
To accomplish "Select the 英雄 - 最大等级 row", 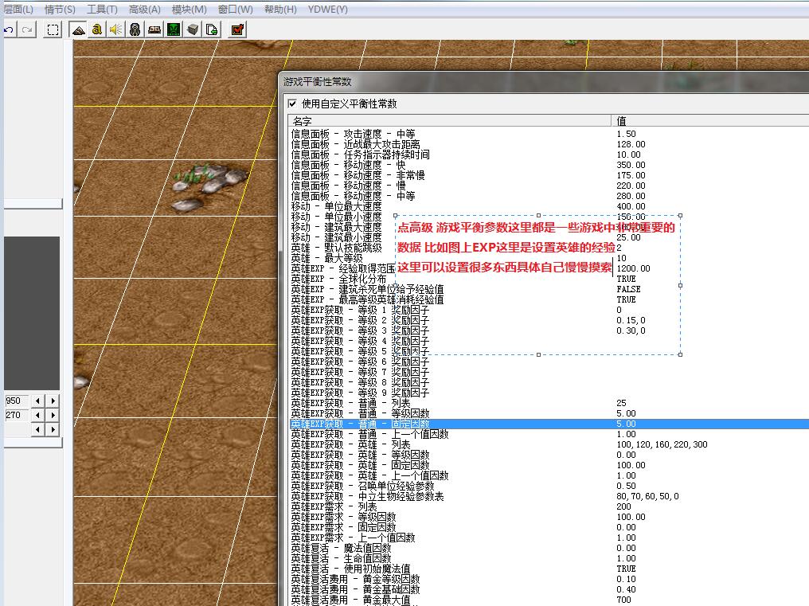I will (327, 258).
